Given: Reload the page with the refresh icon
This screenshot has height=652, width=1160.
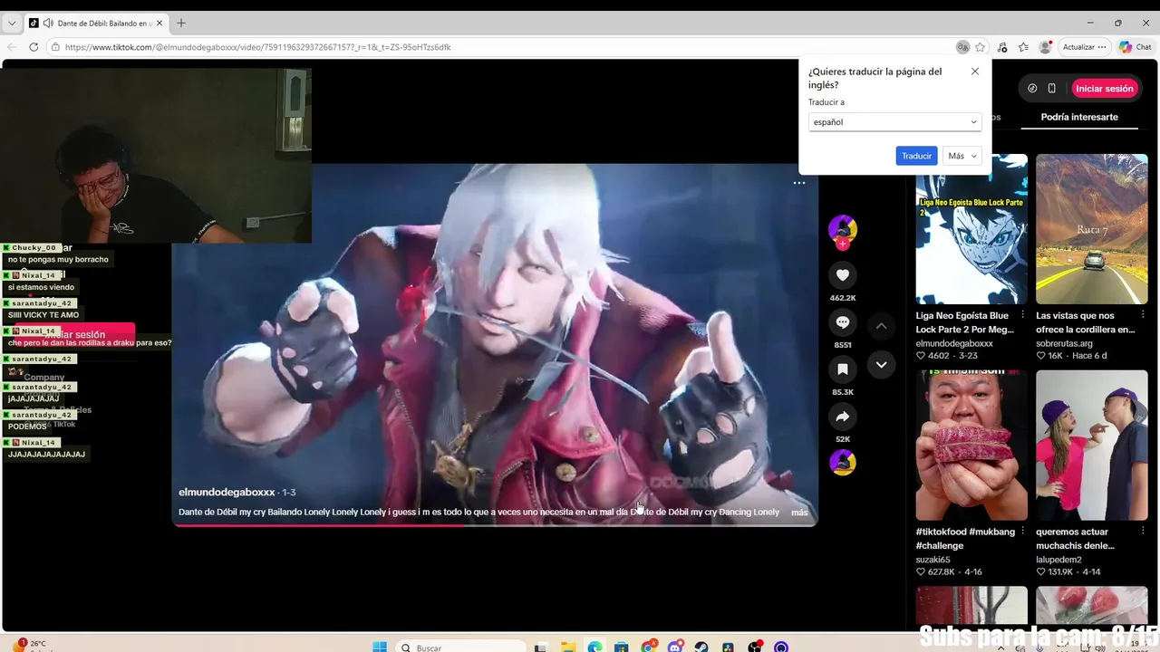Looking at the screenshot, I should point(34,47).
